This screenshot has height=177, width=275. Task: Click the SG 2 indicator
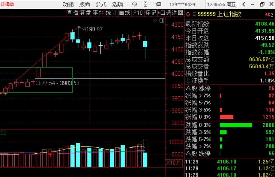269,15
